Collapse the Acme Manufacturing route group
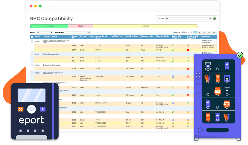The image size is (248, 145). pos(32,54)
